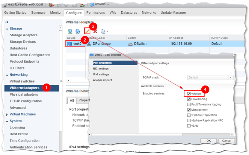Switch to the VMs tab
249x155 pixels.
pyautogui.click(x=113, y=13)
